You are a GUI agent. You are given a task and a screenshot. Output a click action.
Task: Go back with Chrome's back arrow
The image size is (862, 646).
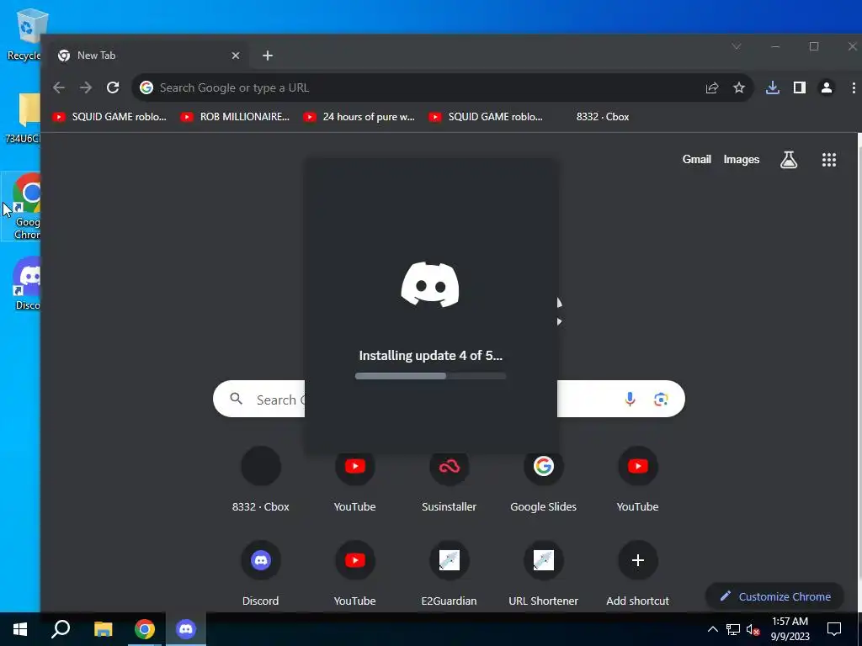coord(59,87)
